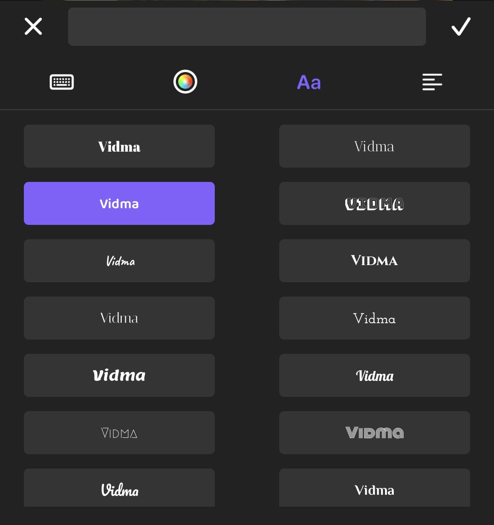494x525 pixels.
Task: Choose the bold serif Vidma font at top left
Action: click(119, 146)
